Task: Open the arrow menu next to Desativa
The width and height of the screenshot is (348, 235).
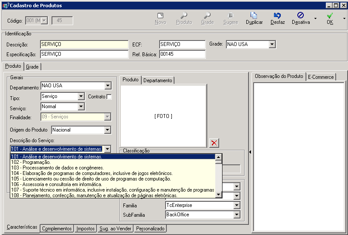Action: point(315,19)
